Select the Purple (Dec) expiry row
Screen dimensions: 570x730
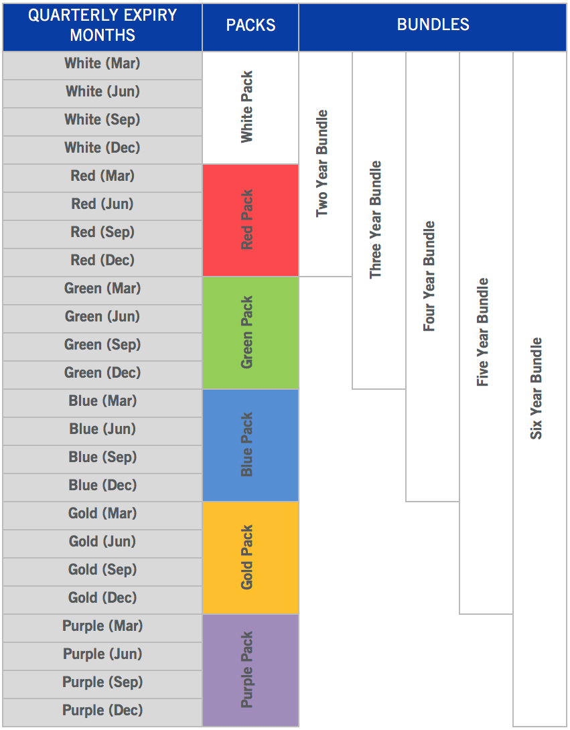pyautogui.click(x=102, y=711)
